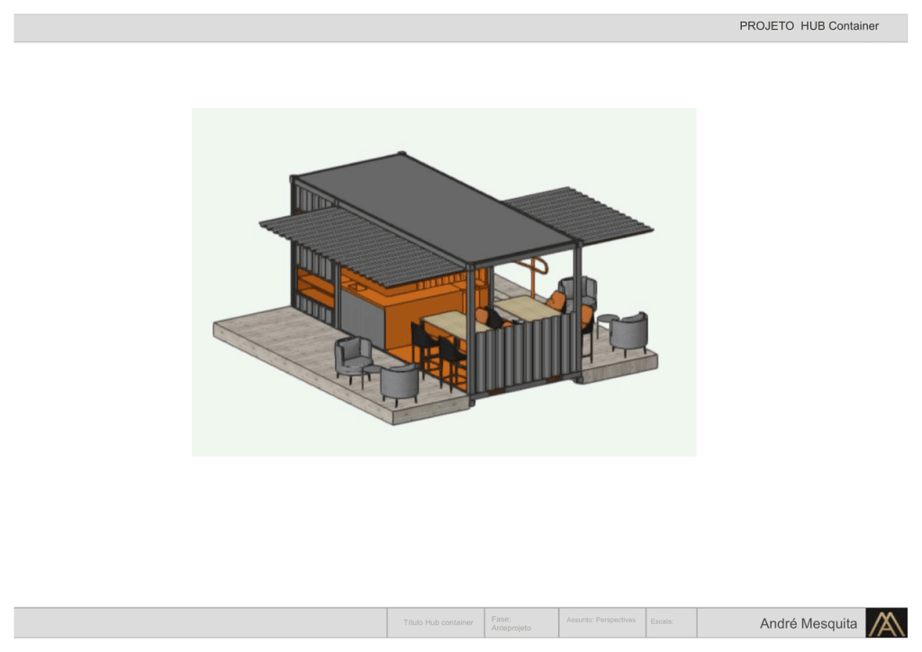Viewport: 922px width, 652px height.
Task: Click the Título Hub container cell
Action: [x=436, y=622]
